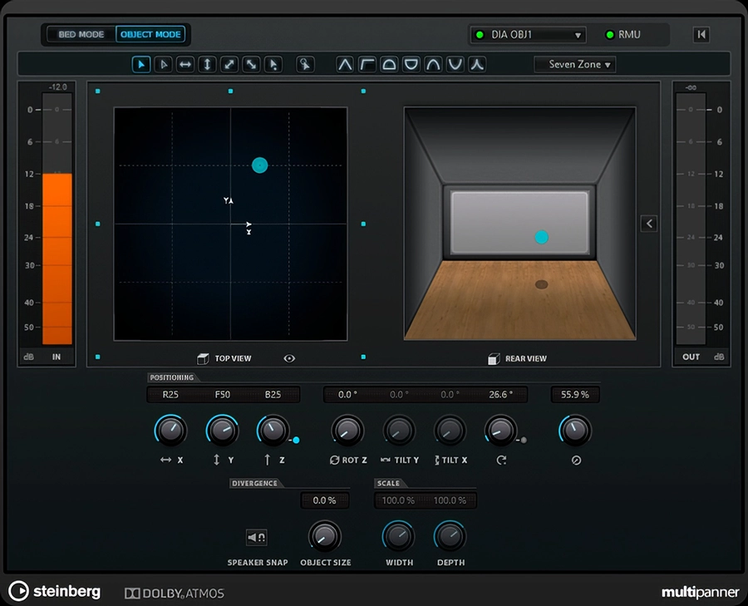Choose the vertical-only movement mode
748x606 pixels.
pyautogui.click(x=207, y=64)
